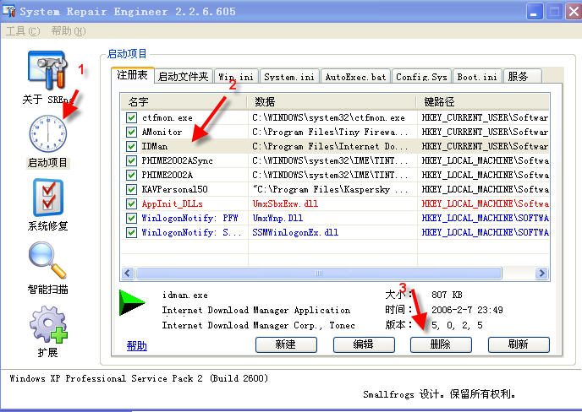
Task: Select the ctfmon.exe row name
Action: [x=167, y=118]
